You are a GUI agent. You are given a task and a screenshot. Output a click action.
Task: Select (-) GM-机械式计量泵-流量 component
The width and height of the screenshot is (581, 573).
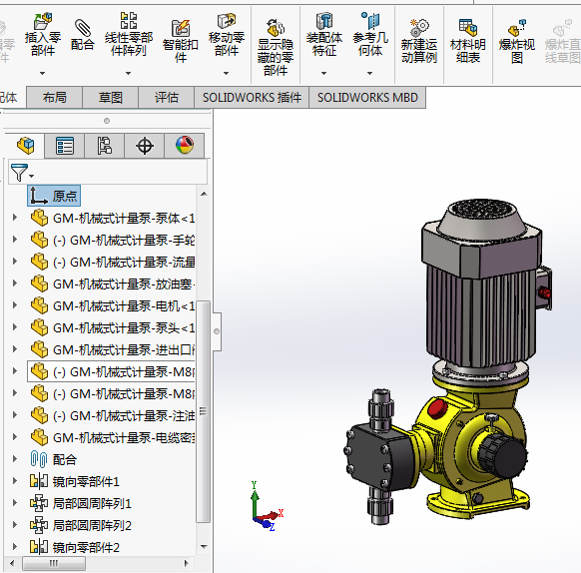(113, 262)
